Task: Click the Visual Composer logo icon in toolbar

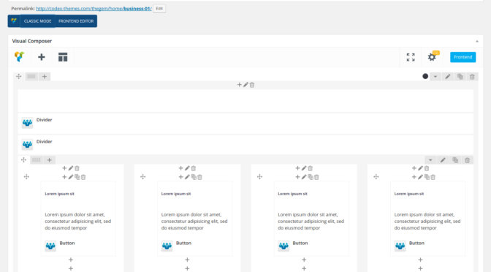Action: pyautogui.click(x=20, y=57)
